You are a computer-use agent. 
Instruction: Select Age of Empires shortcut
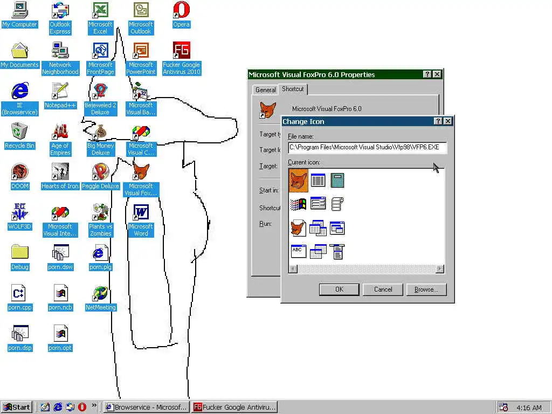tap(60, 140)
